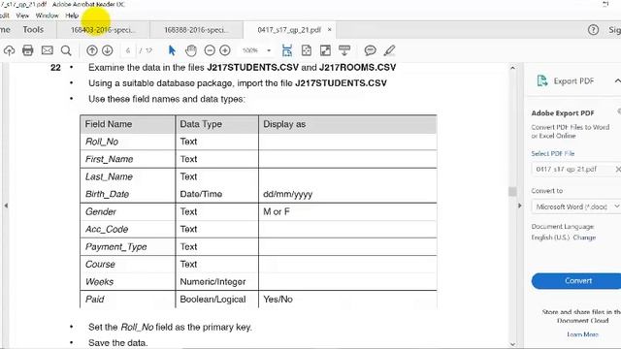The height and width of the screenshot is (349, 621).
Task: Collapse the right tools pane arrow
Action: pos(520,206)
